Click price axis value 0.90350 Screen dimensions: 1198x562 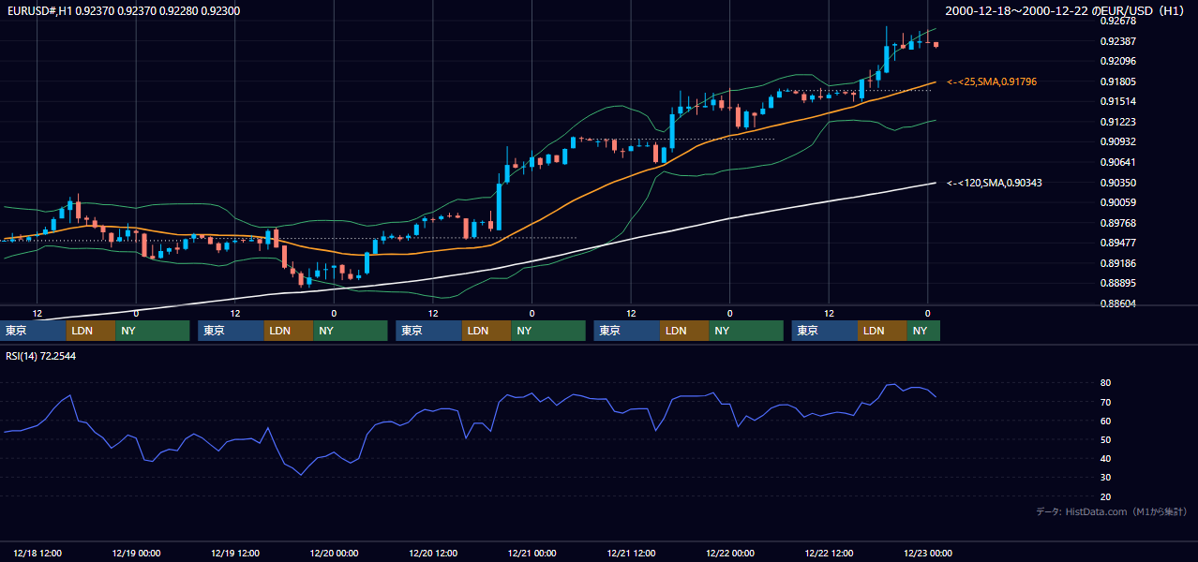pyautogui.click(x=1117, y=183)
